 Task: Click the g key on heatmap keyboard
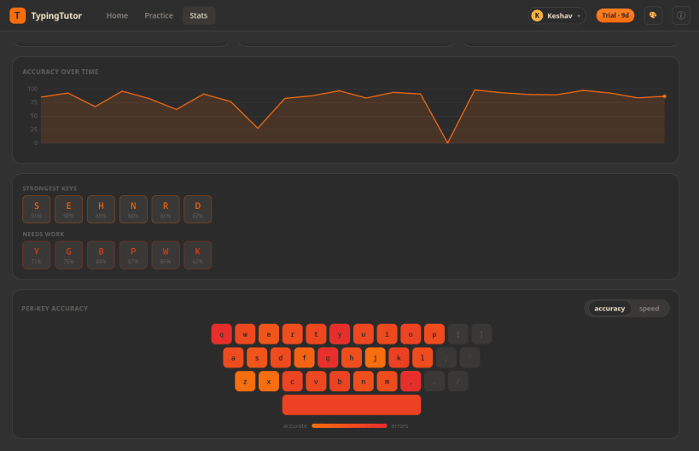point(328,358)
